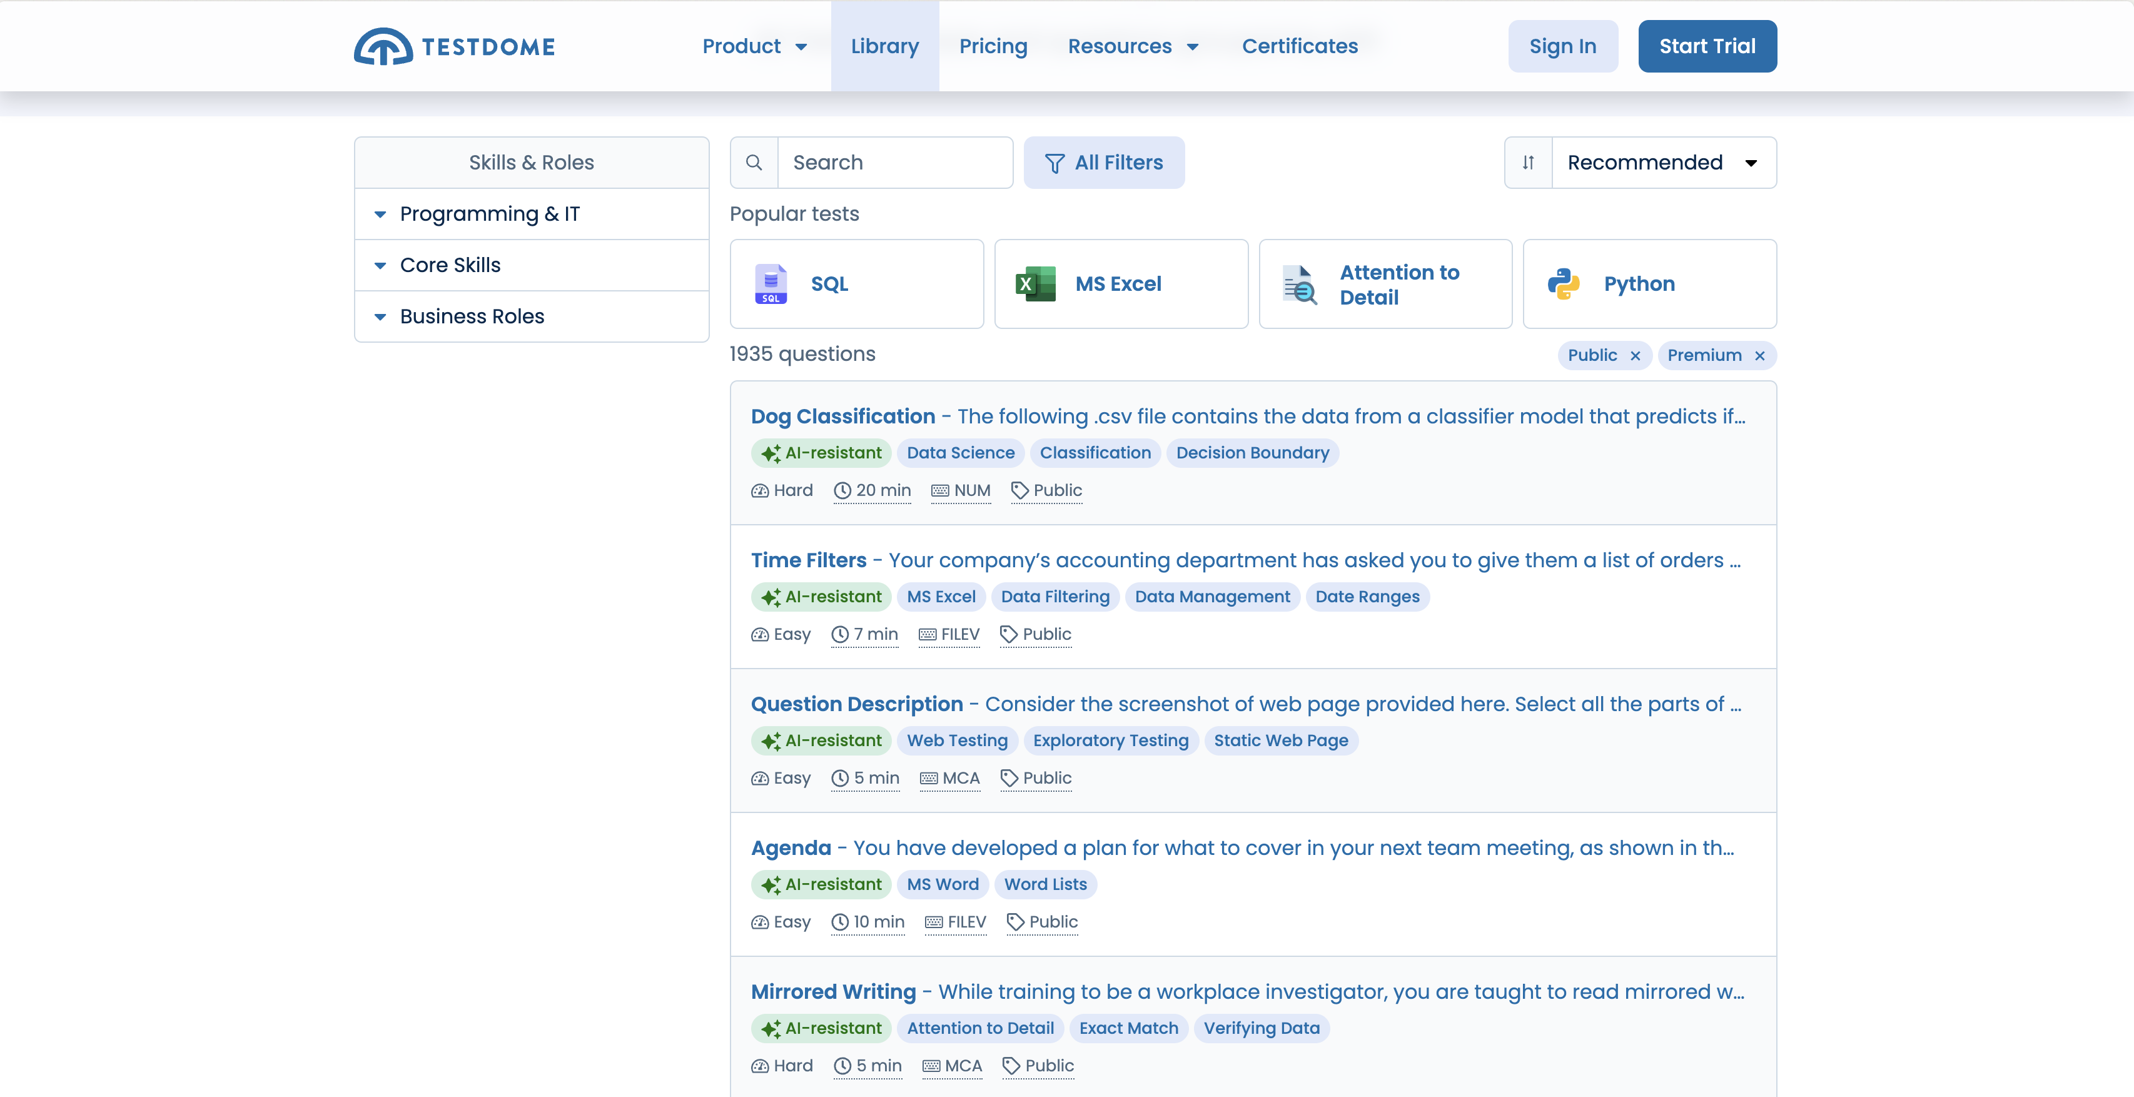This screenshot has height=1097, width=2134.
Task: Select the Verifying Data tag
Action: click(1262, 1028)
